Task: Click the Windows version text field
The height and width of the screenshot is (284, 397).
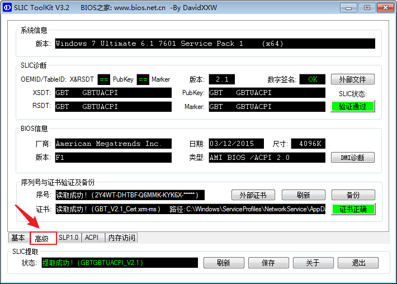Action: (x=214, y=44)
